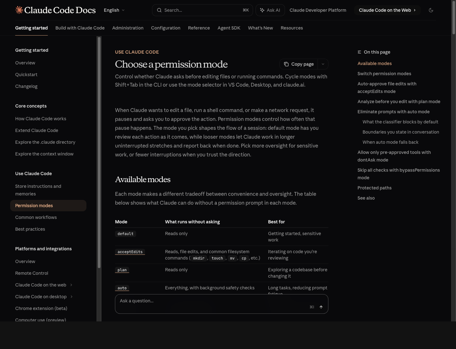Click the acceptEdits mode link in table
456x349 pixels.
[130, 252]
